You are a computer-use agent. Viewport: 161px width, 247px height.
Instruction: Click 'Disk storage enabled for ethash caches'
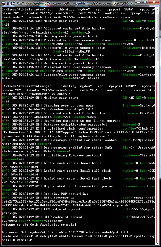[x=80, y=140]
